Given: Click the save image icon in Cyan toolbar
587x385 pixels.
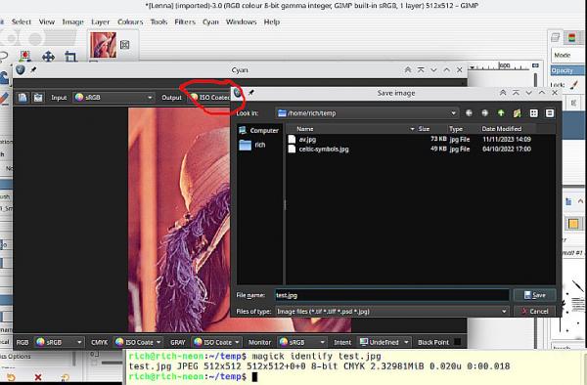Looking at the screenshot, I should pyautogui.click(x=38, y=98).
